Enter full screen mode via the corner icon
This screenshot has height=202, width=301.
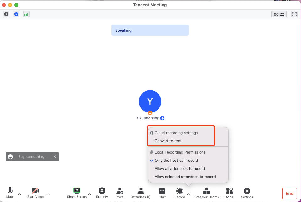pyautogui.click(x=294, y=14)
